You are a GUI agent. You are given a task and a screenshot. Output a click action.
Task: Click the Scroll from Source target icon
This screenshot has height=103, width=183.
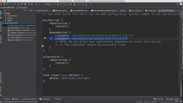click(x=24, y=11)
